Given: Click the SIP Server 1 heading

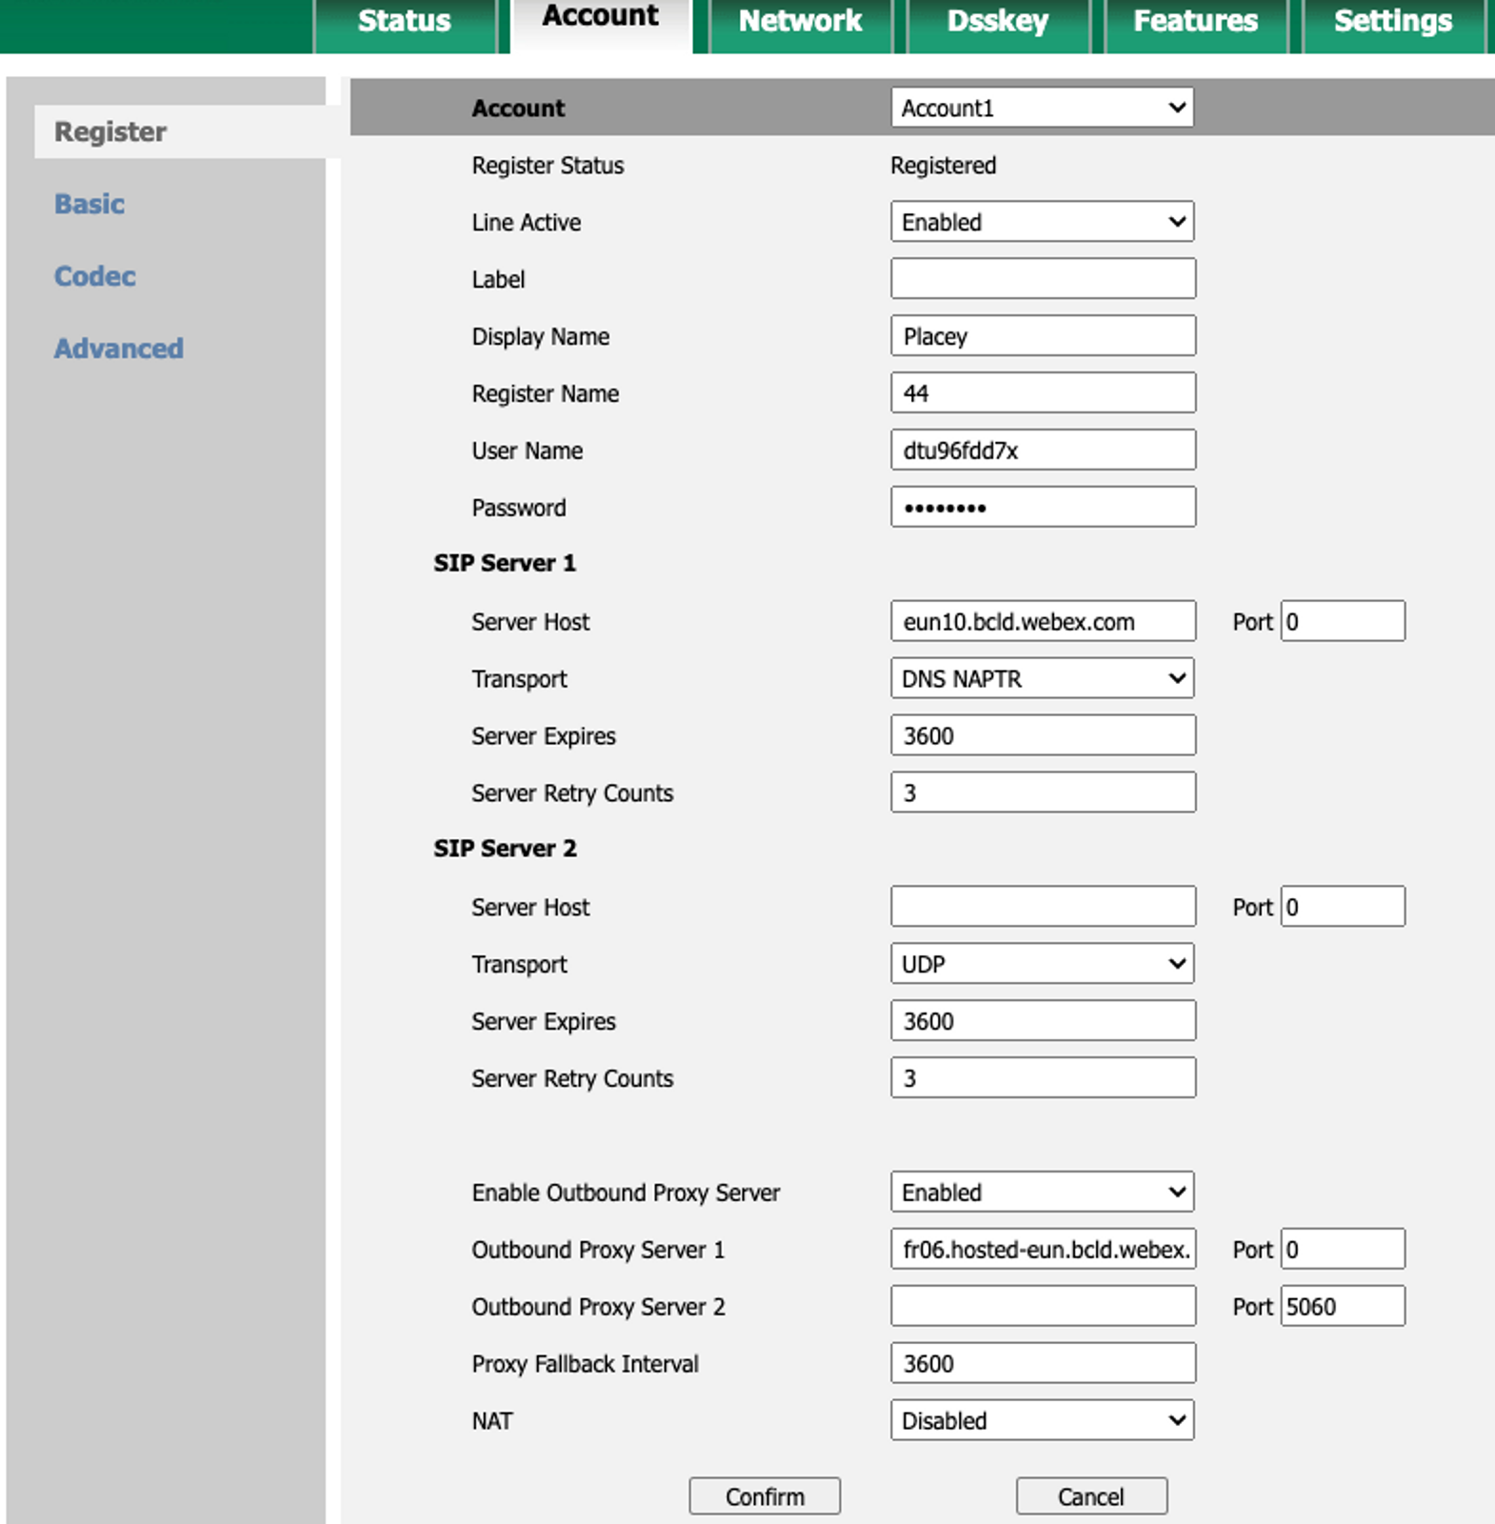Looking at the screenshot, I should tap(505, 563).
